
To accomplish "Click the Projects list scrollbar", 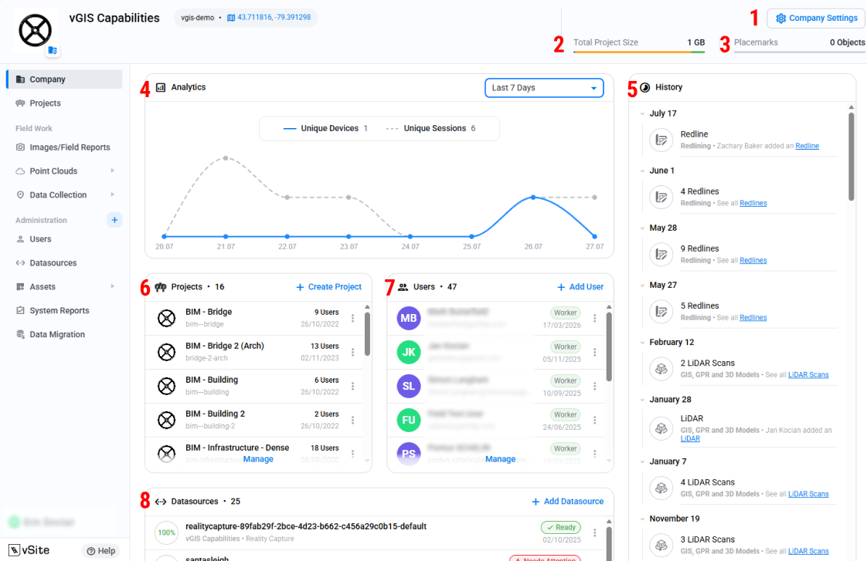I will click(367, 334).
